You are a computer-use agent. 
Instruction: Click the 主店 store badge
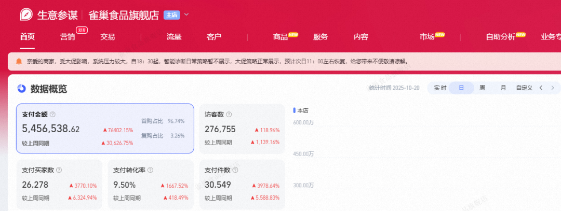[172, 15]
